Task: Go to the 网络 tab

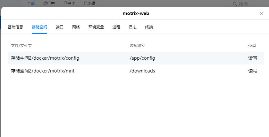Action: [x=76, y=27]
